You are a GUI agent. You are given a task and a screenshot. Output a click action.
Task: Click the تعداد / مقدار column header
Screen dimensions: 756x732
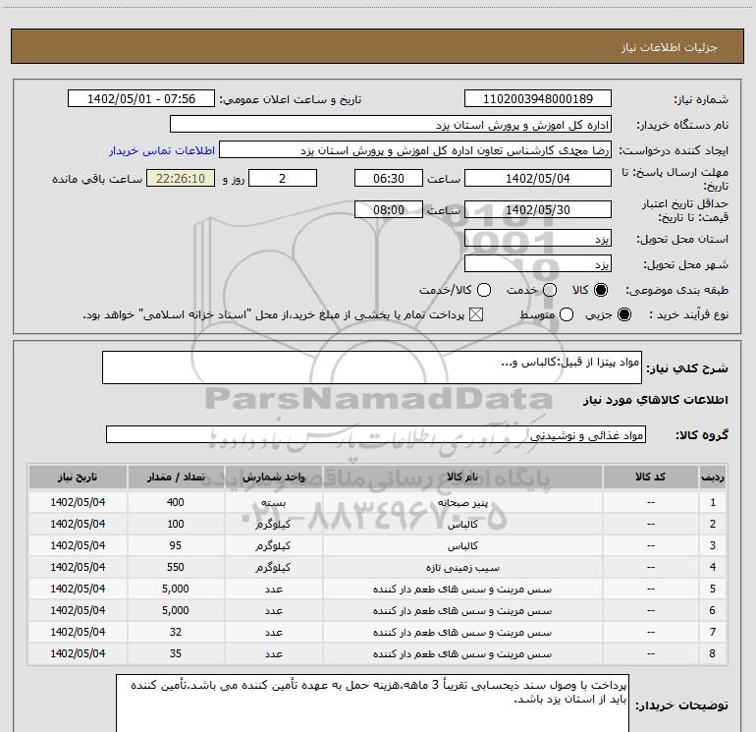tap(176, 478)
